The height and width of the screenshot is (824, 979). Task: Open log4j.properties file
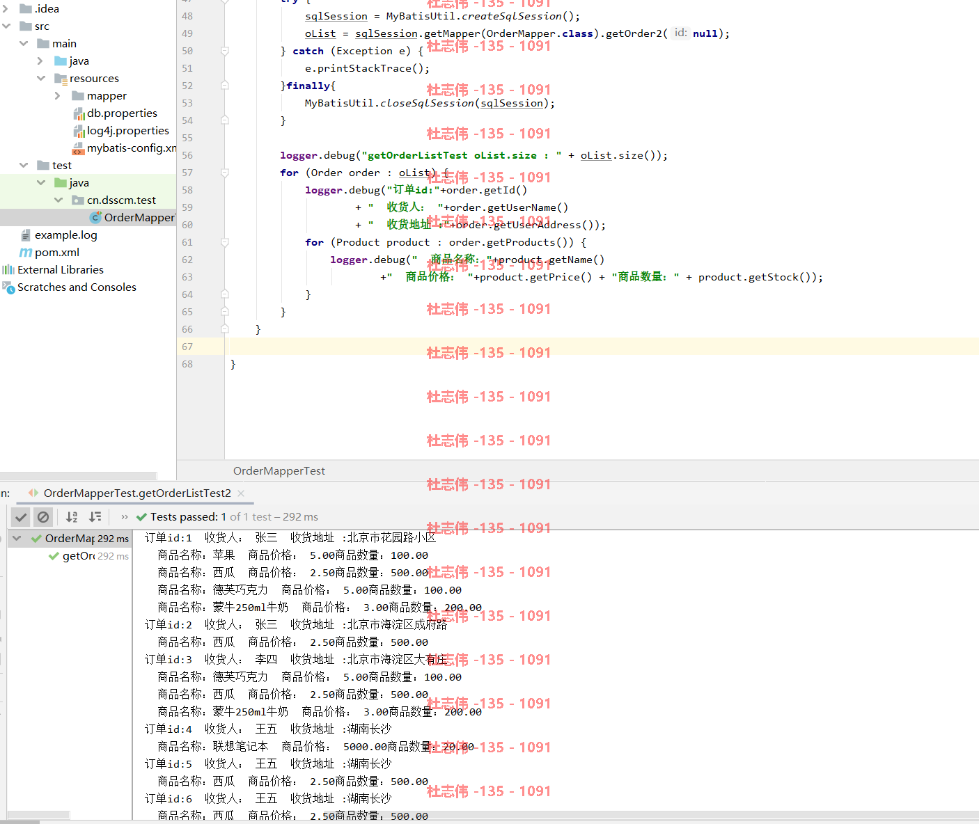[127, 131]
